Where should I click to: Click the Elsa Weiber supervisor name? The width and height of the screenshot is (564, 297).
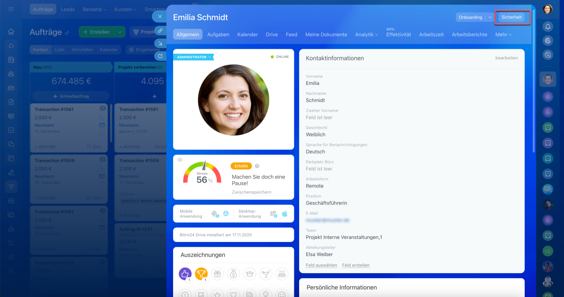point(319,254)
